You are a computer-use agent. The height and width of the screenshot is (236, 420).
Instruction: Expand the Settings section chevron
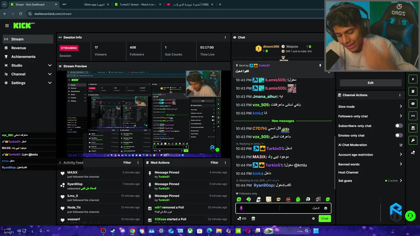tap(50, 83)
